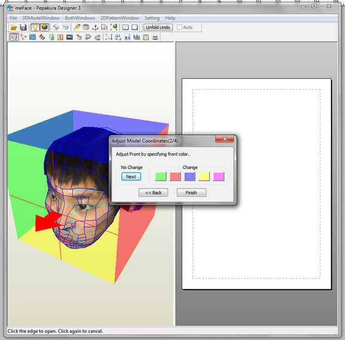Screen dimensions: 345x340
Task: Click the gray curved arrow icon
Action: click(88, 37)
